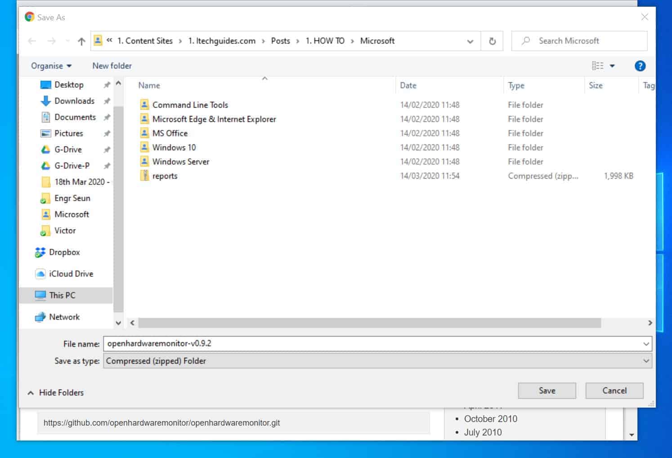
Task: Collapse the dialog with Hide Folders
Action: coord(54,392)
